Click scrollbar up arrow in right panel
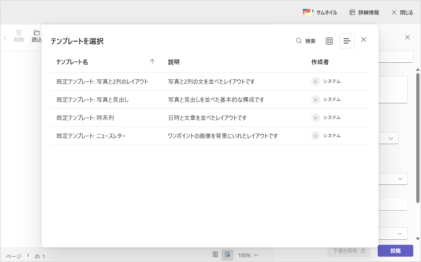The image size is (421, 262). pyautogui.click(x=418, y=70)
